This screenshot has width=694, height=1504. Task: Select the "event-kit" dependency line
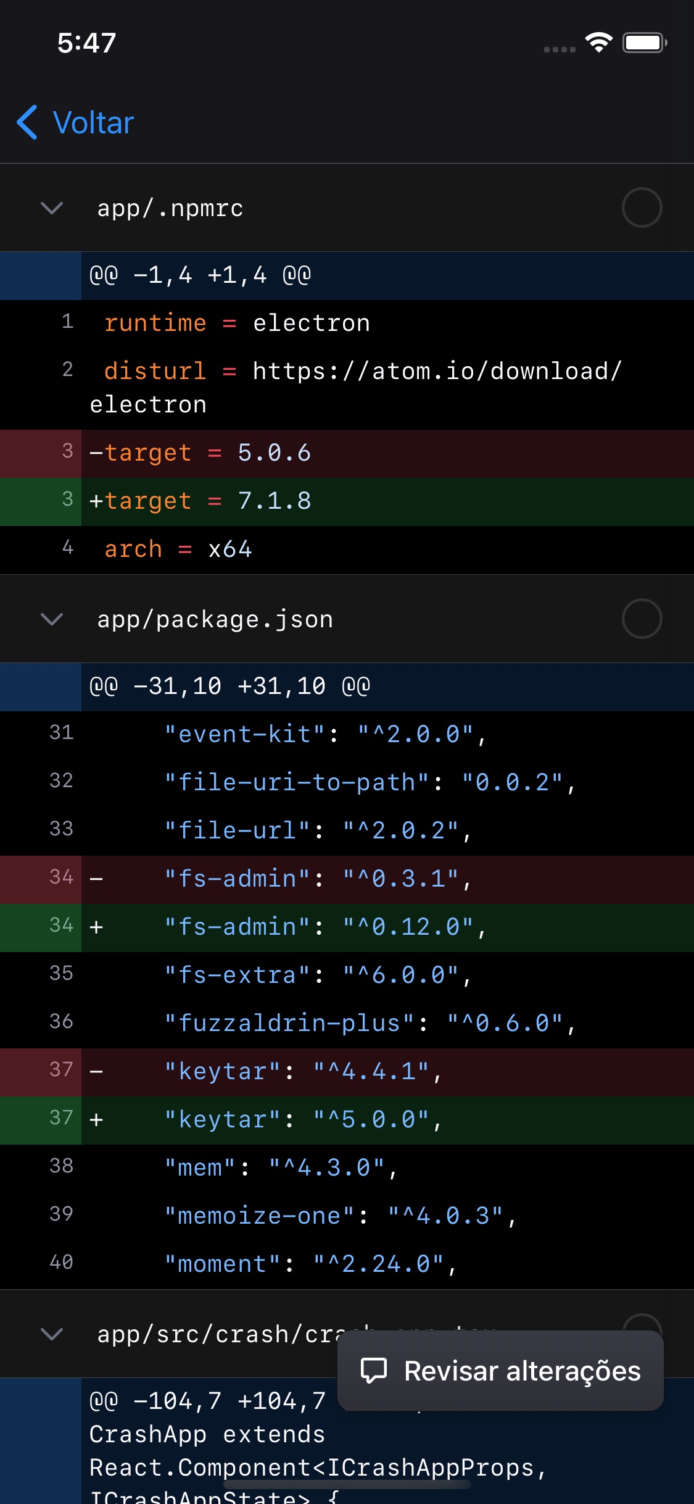point(347,735)
